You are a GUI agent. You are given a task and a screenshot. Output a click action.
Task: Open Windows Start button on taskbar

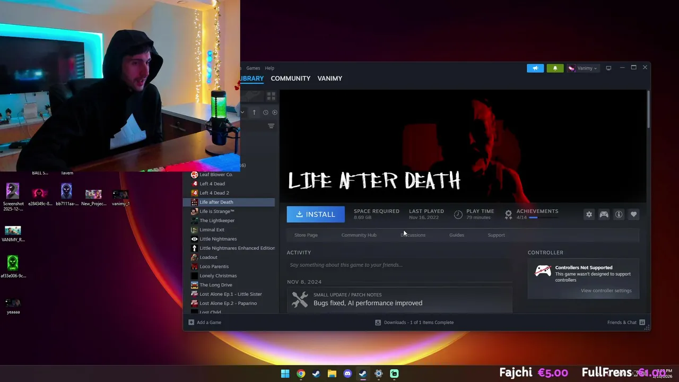(x=285, y=374)
